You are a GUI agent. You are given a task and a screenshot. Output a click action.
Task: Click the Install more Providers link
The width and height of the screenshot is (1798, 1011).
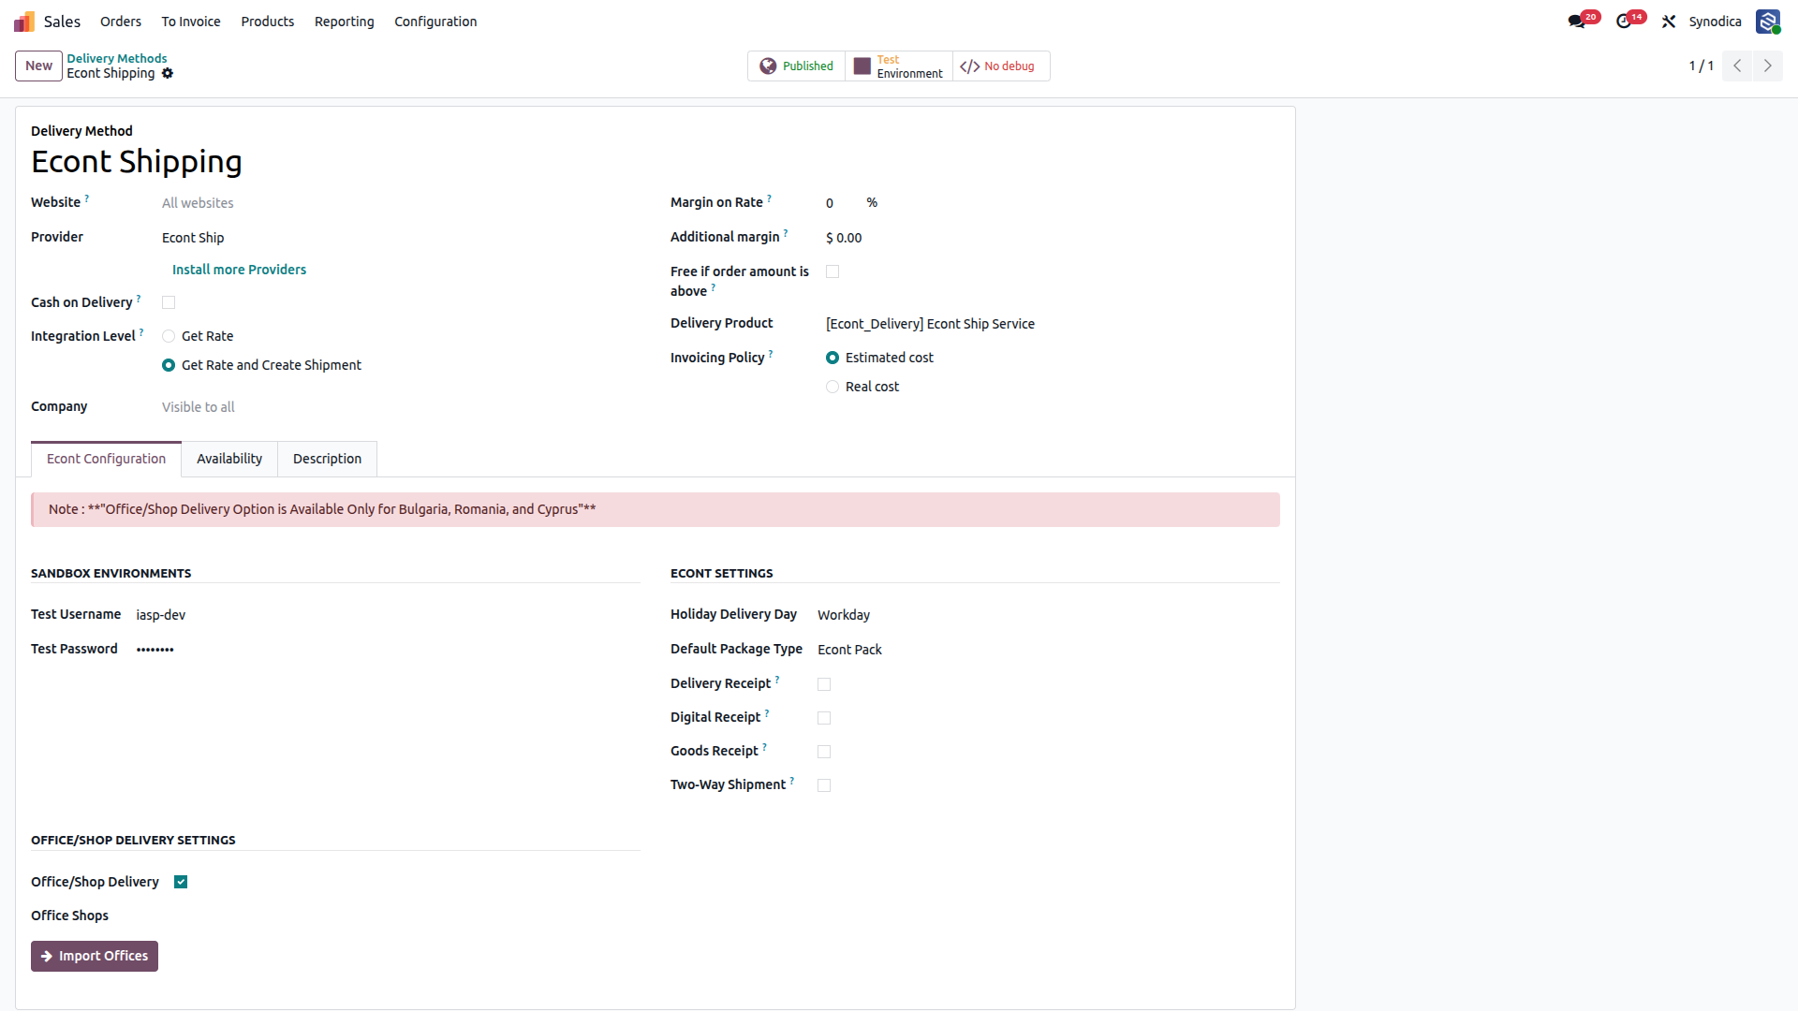tap(239, 270)
